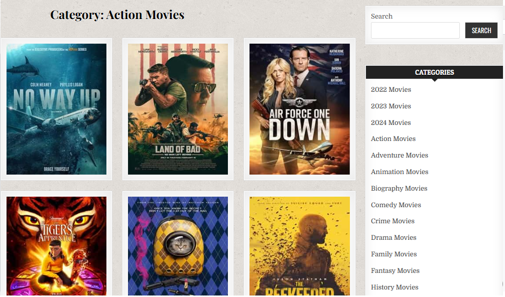
Task: Go to the Crime Movies category
Action: [393, 221]
